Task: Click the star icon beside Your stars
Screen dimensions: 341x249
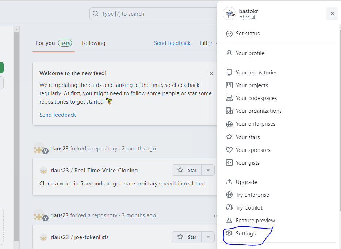Action: 229,137
